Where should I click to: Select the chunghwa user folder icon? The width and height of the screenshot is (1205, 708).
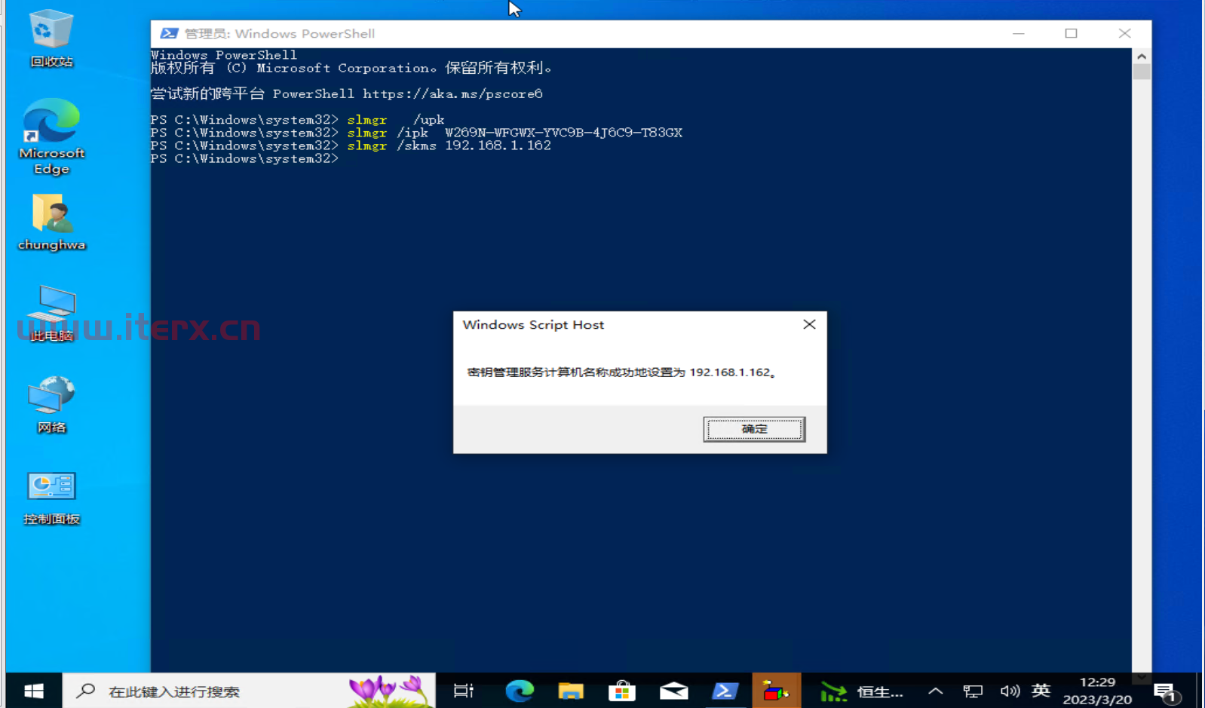tap(51, 222)
